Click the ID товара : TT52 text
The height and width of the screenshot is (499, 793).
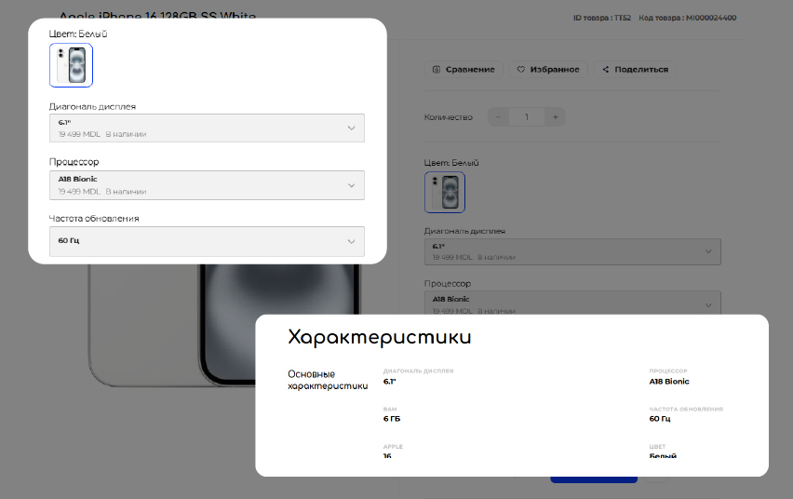point(602,18)
